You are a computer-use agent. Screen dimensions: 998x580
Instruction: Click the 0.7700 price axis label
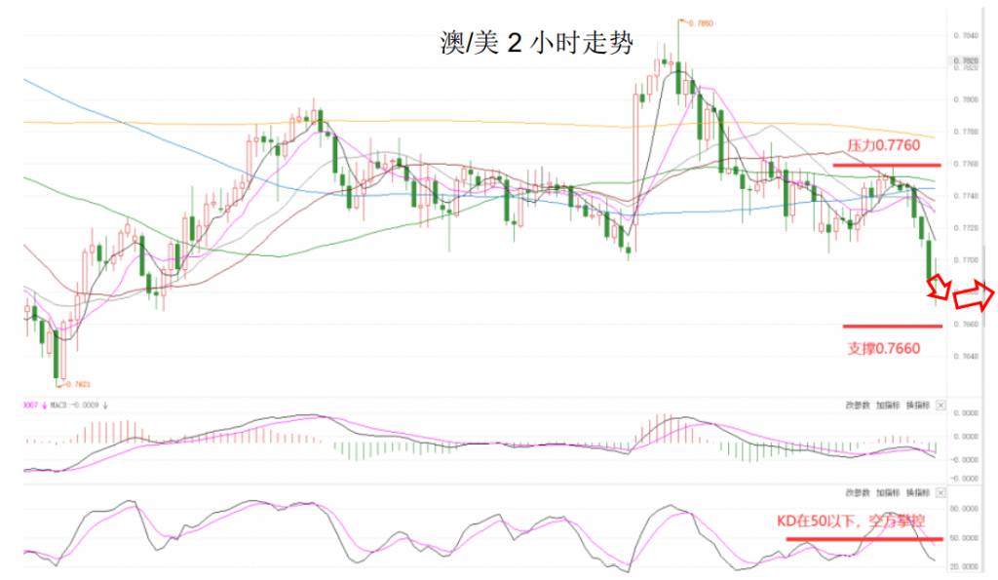(x=966, y=260)
